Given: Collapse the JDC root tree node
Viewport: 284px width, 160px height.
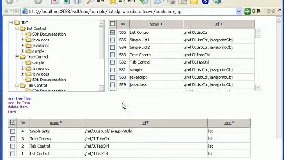Looking at the screenshot, I should [x=11, y=23].
